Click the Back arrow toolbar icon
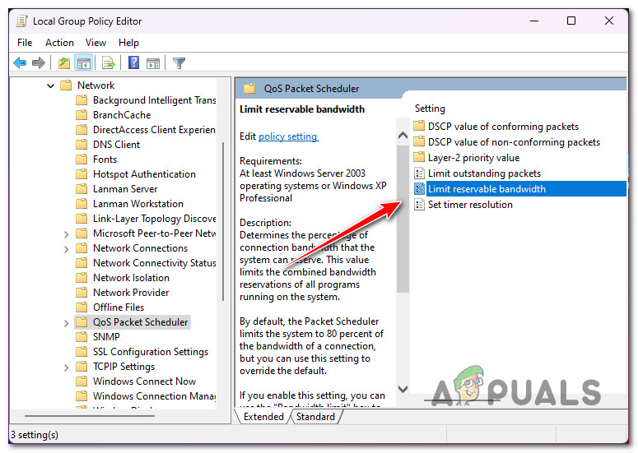 point(20,63)
